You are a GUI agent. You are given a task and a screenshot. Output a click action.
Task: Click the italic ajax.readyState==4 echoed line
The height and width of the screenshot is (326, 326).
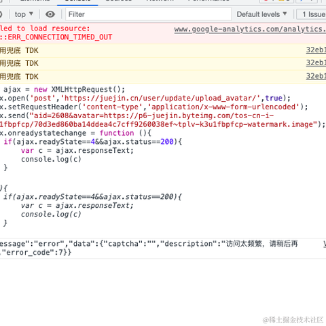tap(92, 197)
